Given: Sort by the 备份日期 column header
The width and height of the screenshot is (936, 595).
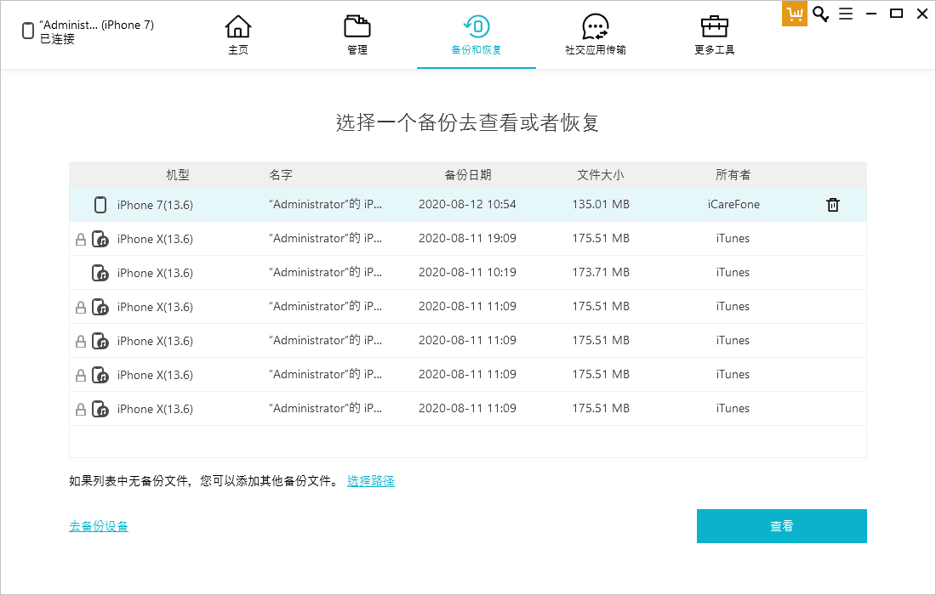Looking at the screenshot, I should (x=468, y=175).
